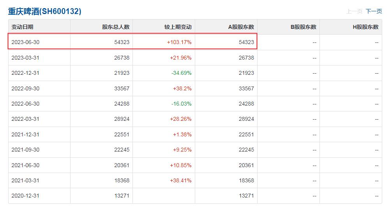Image resolution: width=390 pixels, height=210 pixels.
Task: Click 22245 in 股东总人数 column
Action: point(122,150)
